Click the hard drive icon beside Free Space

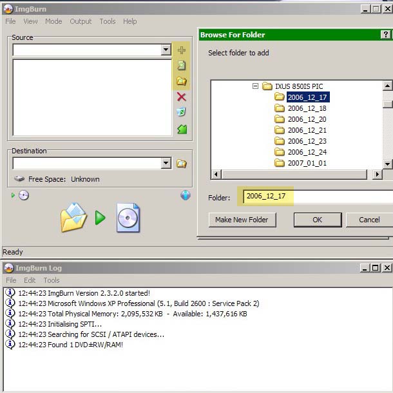click(19, 178)
